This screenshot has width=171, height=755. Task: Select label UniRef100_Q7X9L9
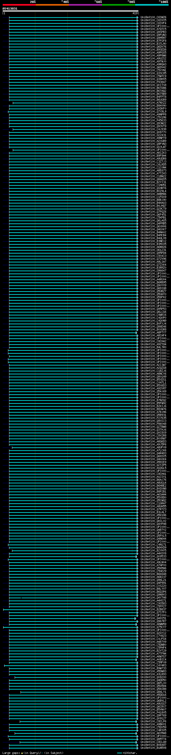[x=153, y=112]
